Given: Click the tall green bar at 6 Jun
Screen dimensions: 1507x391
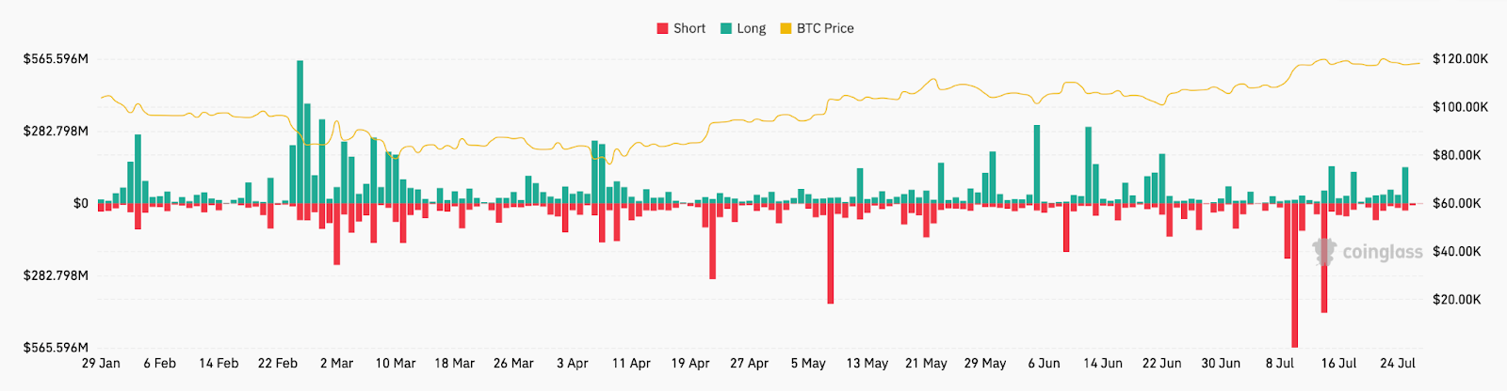Looking at the screenshot, I should tap(1037, 164).
